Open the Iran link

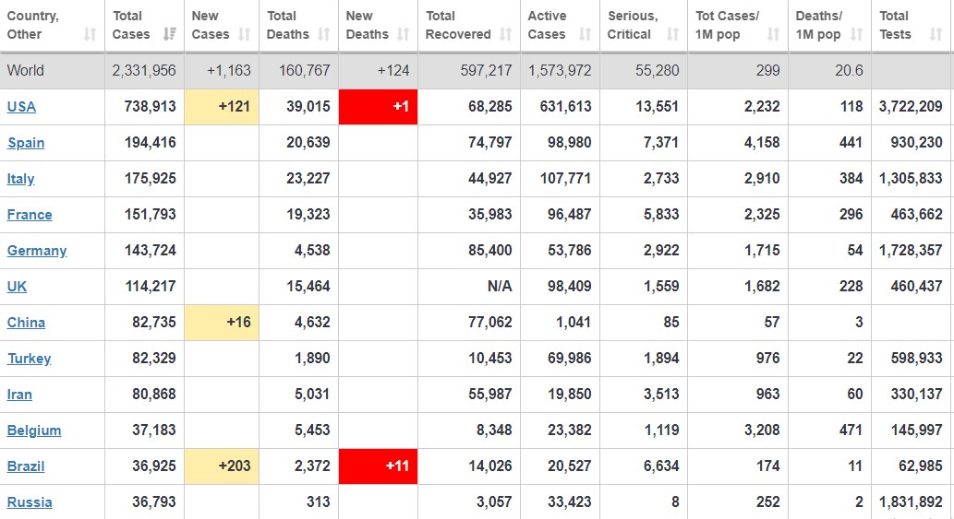(x=19, y=395)
